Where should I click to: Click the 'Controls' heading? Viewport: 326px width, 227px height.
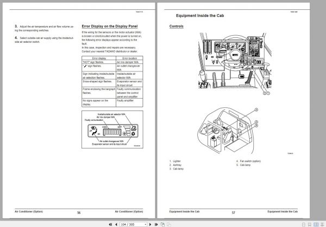pyautogui.click(x=176, y=27)
